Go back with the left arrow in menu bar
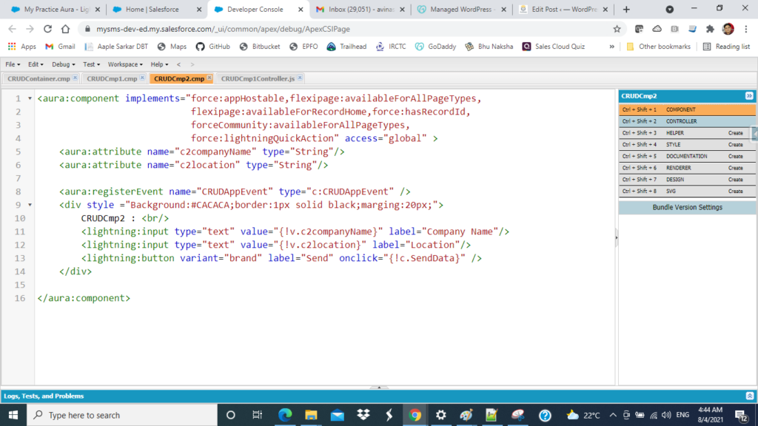758x426 pixels. coord(179,64)
